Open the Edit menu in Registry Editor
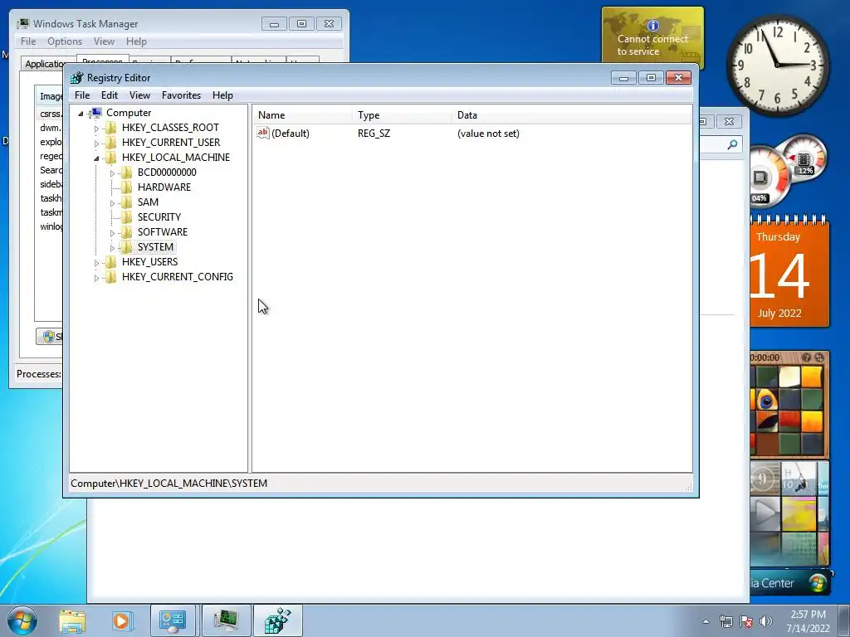This screenshot has width=850, height=637. pos(110,95)
